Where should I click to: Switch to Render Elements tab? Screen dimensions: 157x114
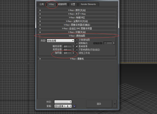tap(88, 4)
